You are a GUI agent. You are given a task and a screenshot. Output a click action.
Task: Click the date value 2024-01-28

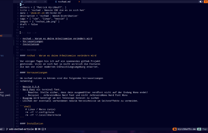(38, 13)
